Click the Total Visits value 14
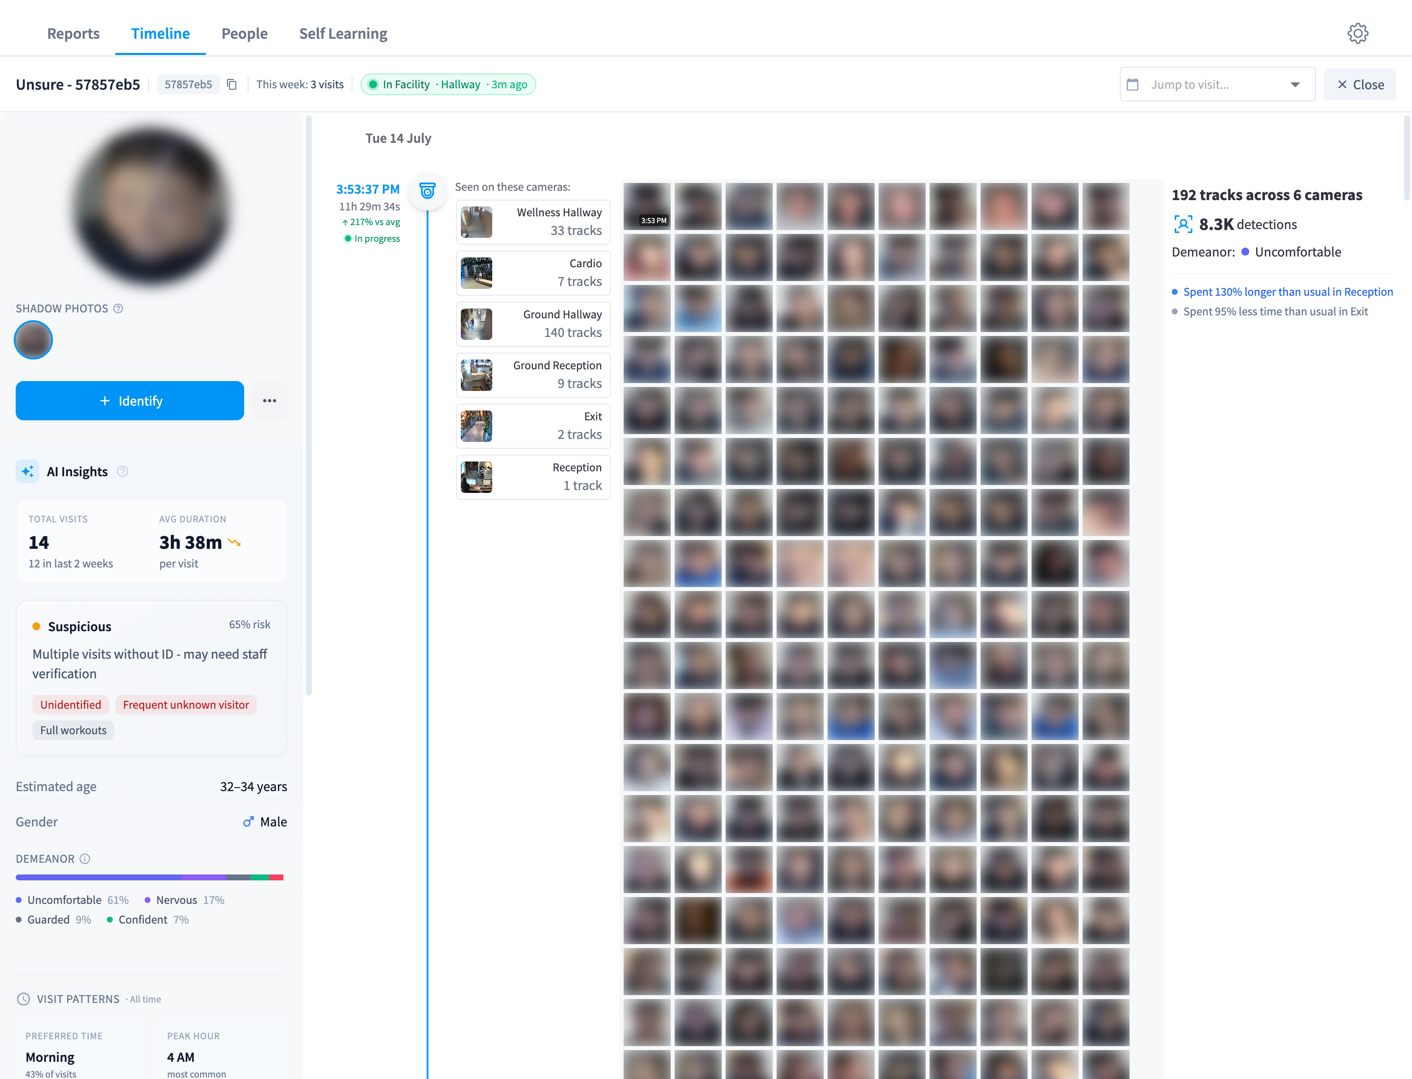Viewport: 1412px width, 1079px height. click(39, 543)
